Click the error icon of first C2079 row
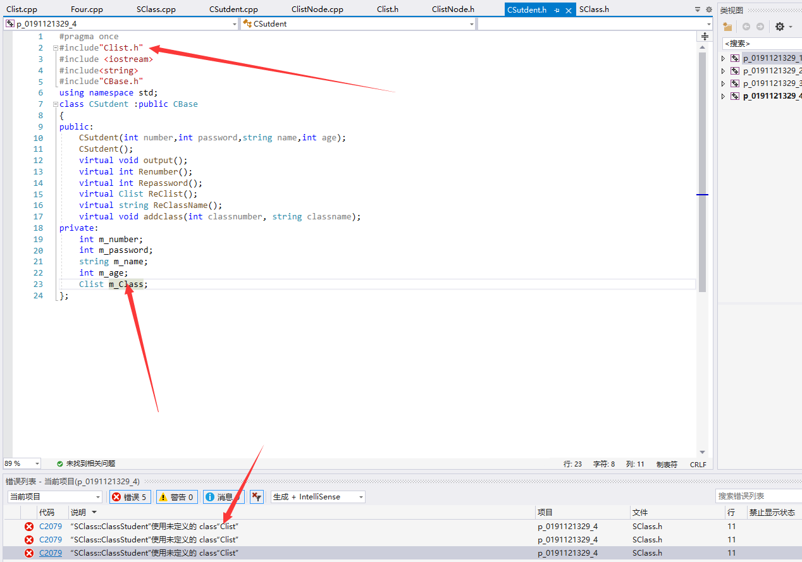The height and width of the screenshot is (562, 802). (29, 527)
